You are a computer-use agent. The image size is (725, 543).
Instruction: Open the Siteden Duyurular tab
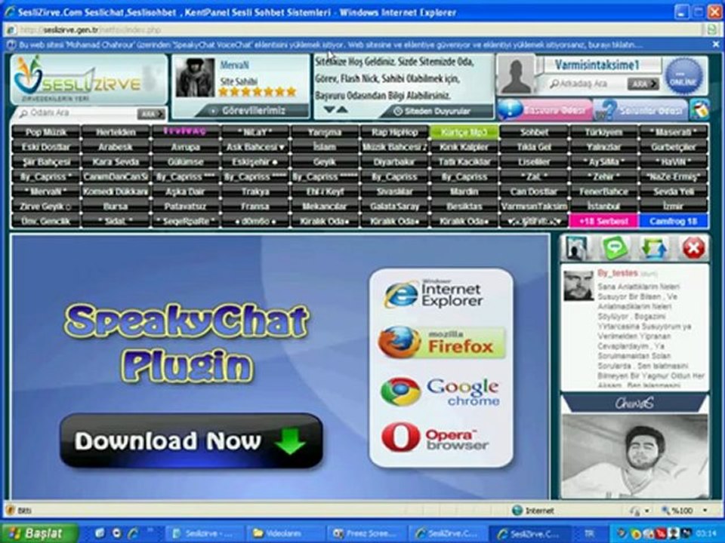pyautogui.click(x=437, y=112)
